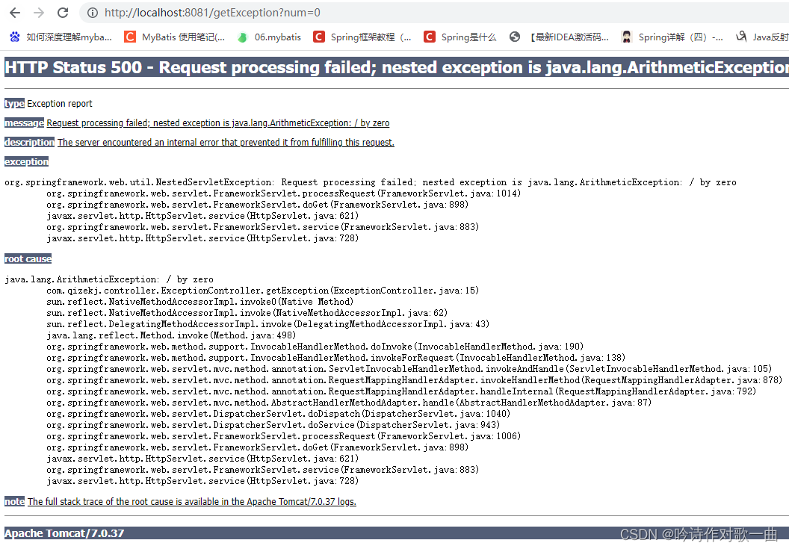Click red C icon beside Spring是什么
Viewport: 789px width, 549px height.
[x=429, y=37]
